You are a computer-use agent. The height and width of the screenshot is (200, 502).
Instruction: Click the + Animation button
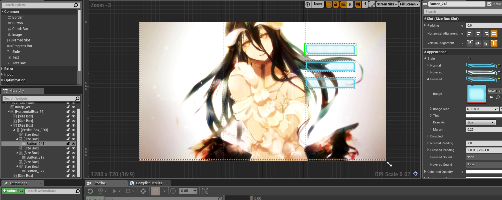pos(13,191)
